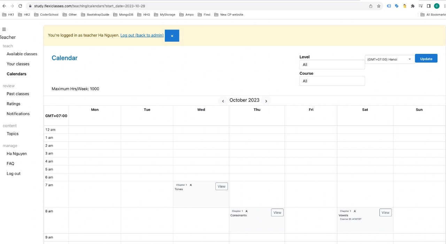This screenshot has height=244, width=446.
Task: Dismiss the login banner with X button
Action: click(x=172, y=36)
